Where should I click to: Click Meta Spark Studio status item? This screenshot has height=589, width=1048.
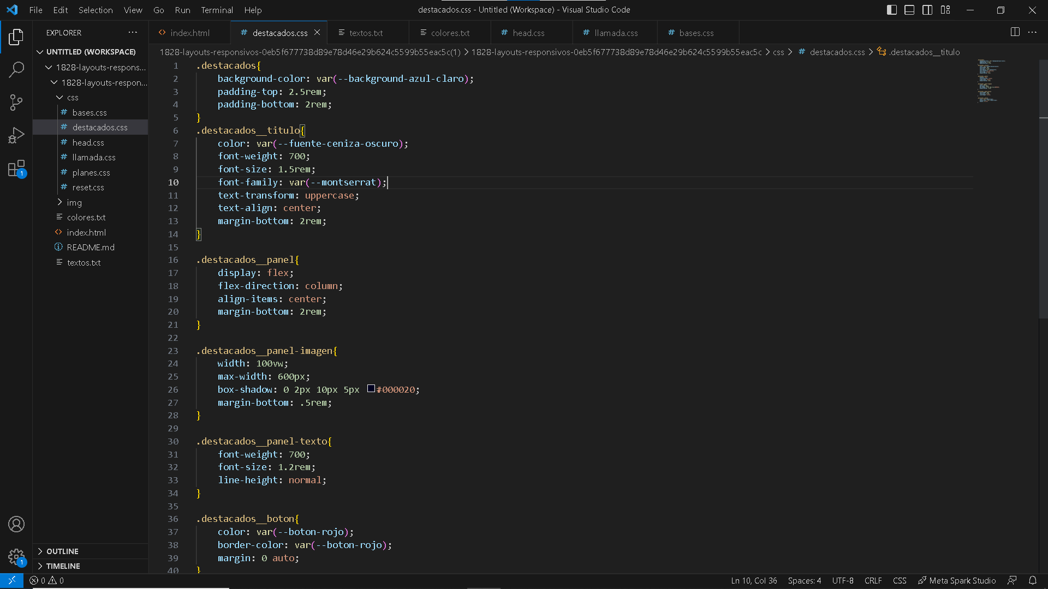(x=957, y=580)
